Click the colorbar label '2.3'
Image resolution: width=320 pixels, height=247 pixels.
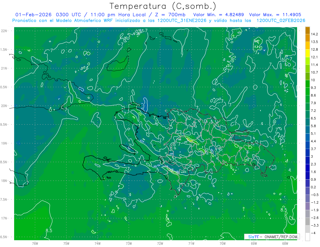point(314,164)
